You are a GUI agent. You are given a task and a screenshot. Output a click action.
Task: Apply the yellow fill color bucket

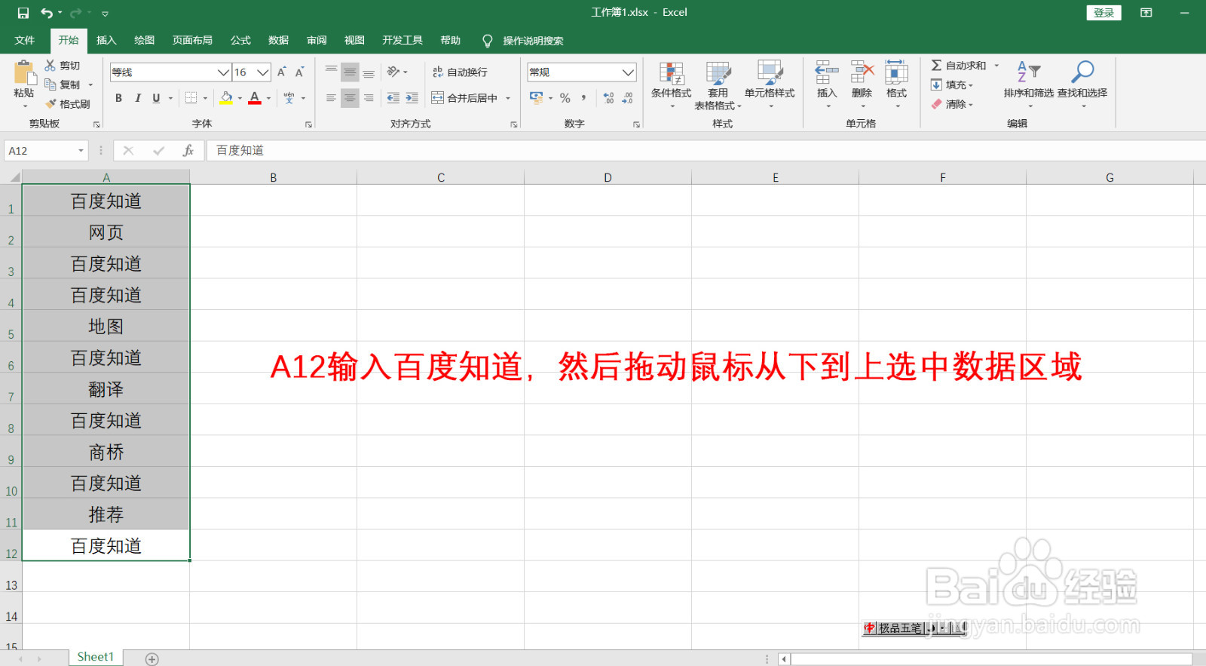[226, 98]
